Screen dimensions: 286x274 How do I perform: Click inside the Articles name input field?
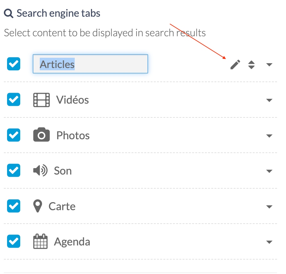90,64
